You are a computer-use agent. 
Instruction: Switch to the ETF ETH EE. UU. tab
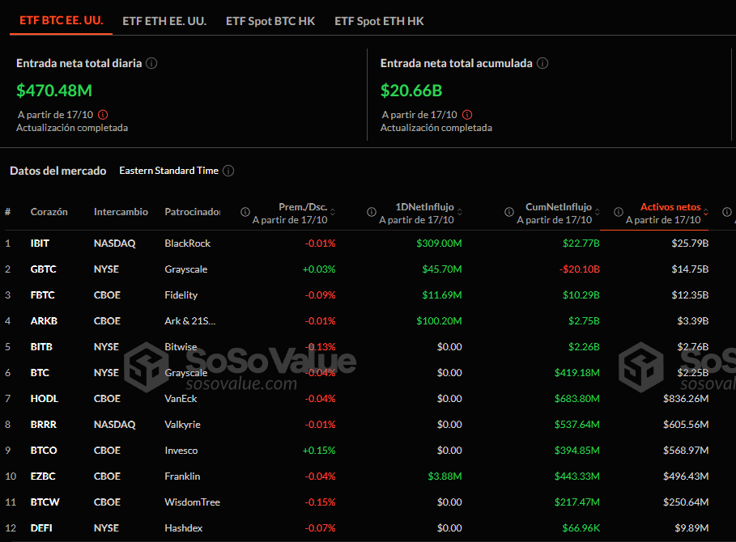(164, 21)
